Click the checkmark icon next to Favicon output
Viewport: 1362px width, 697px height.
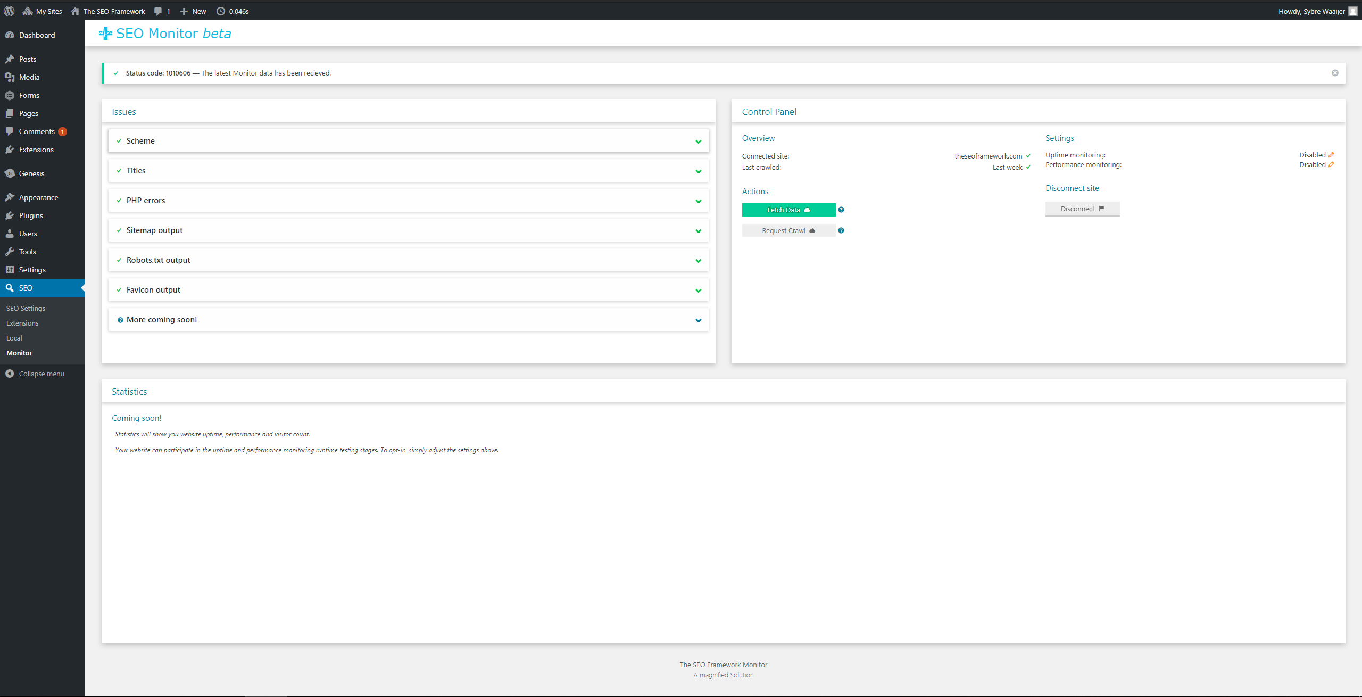[x=119, y=290]
